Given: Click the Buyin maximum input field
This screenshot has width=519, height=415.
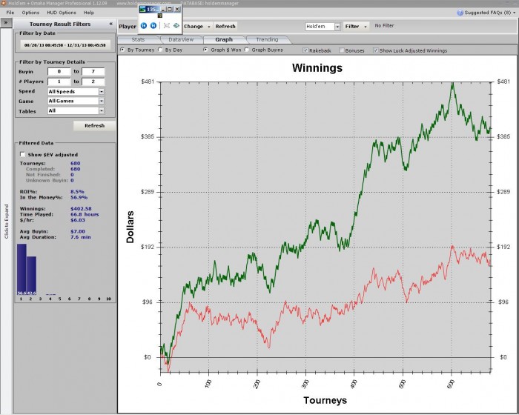Looking at the screenshot, I should pos(93,71).
